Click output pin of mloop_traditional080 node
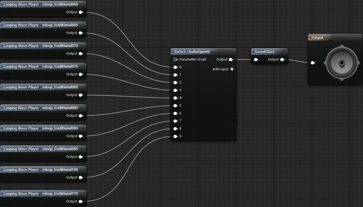This screenshot has height=207, width=363. pos(81,95)
